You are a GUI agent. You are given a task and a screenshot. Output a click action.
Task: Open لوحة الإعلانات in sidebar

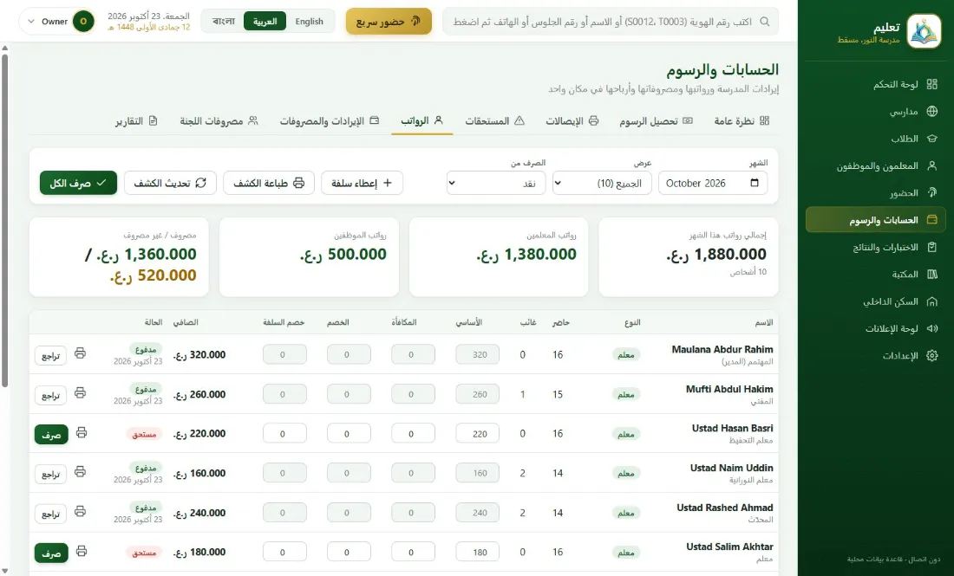coord(876,328)
